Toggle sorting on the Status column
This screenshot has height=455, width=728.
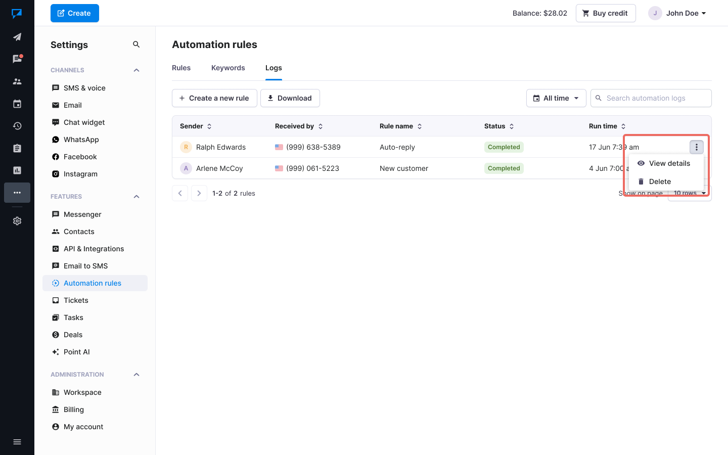(x=511, y=126)
